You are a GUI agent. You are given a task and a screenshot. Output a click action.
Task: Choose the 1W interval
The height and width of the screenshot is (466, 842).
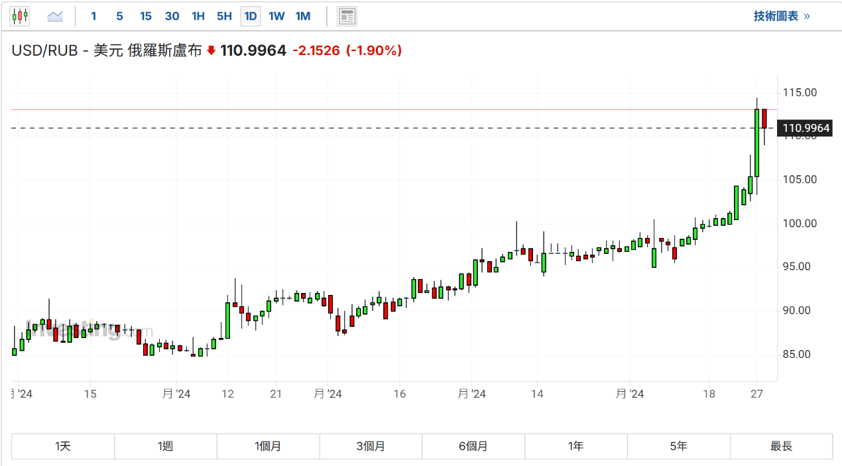click(x=276, y=16)
